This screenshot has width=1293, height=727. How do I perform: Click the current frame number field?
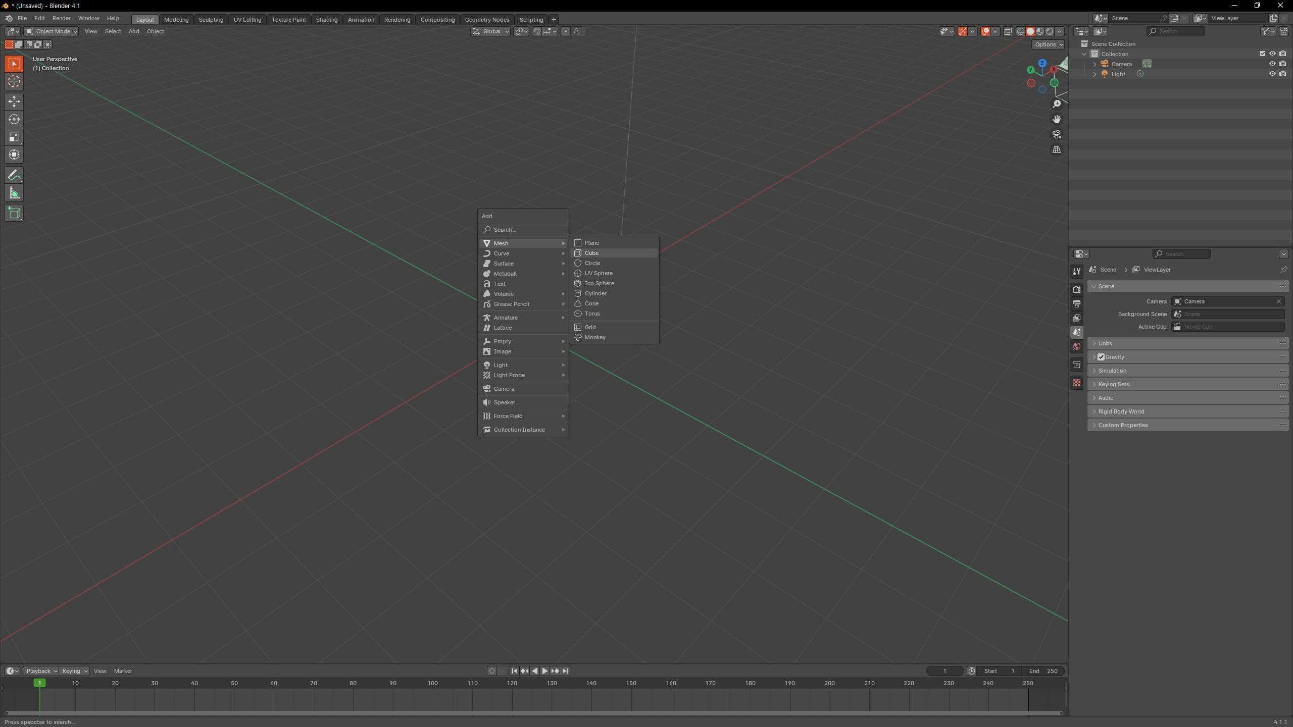pos(944,671)
